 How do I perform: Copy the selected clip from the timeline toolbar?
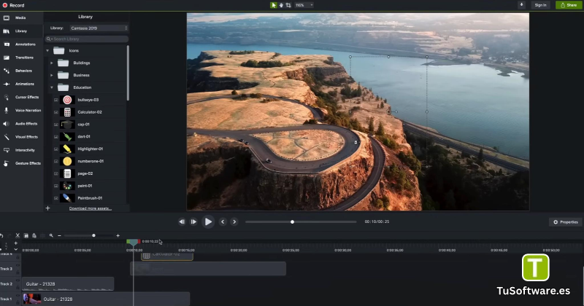tap(26, 235)
